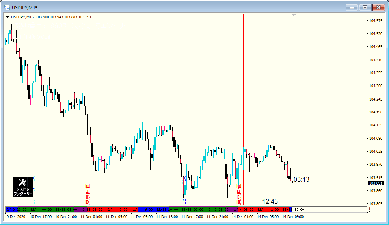The image size is (389, 225).
Task: Click the chart scale icon beside the session bar
Action: [369, 210]
